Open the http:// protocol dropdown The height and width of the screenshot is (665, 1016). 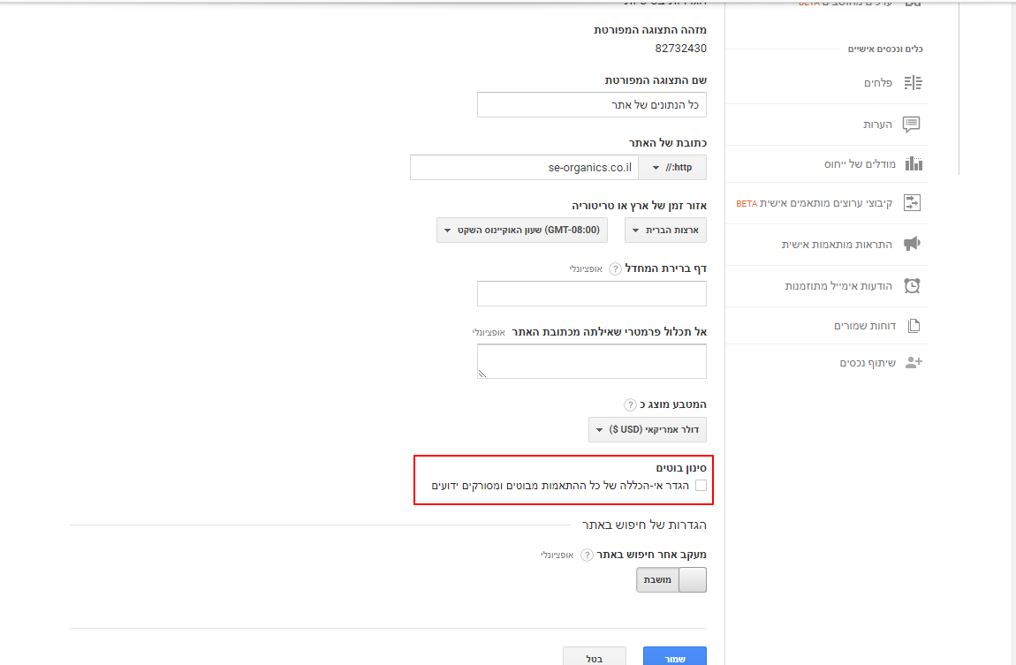point(672,168)
